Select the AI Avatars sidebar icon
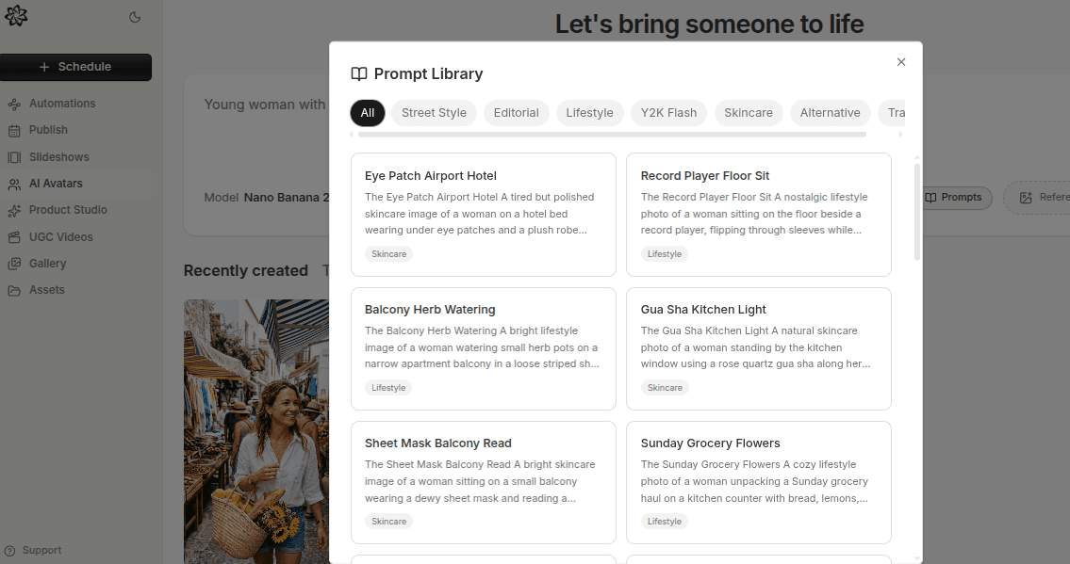Image resolution: width=1070 pixels, height=564 pixels. click(x=13, y=183)
